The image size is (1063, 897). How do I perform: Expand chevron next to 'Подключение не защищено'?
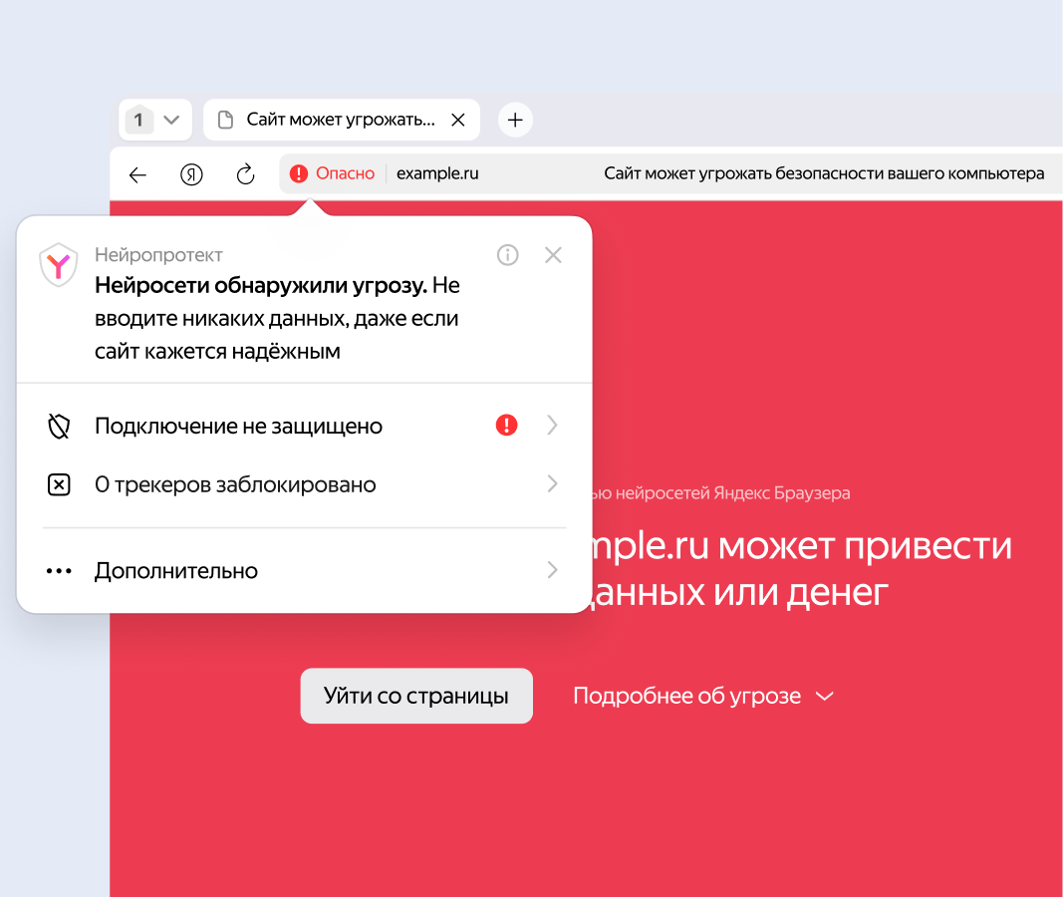[x=553, y=426]
